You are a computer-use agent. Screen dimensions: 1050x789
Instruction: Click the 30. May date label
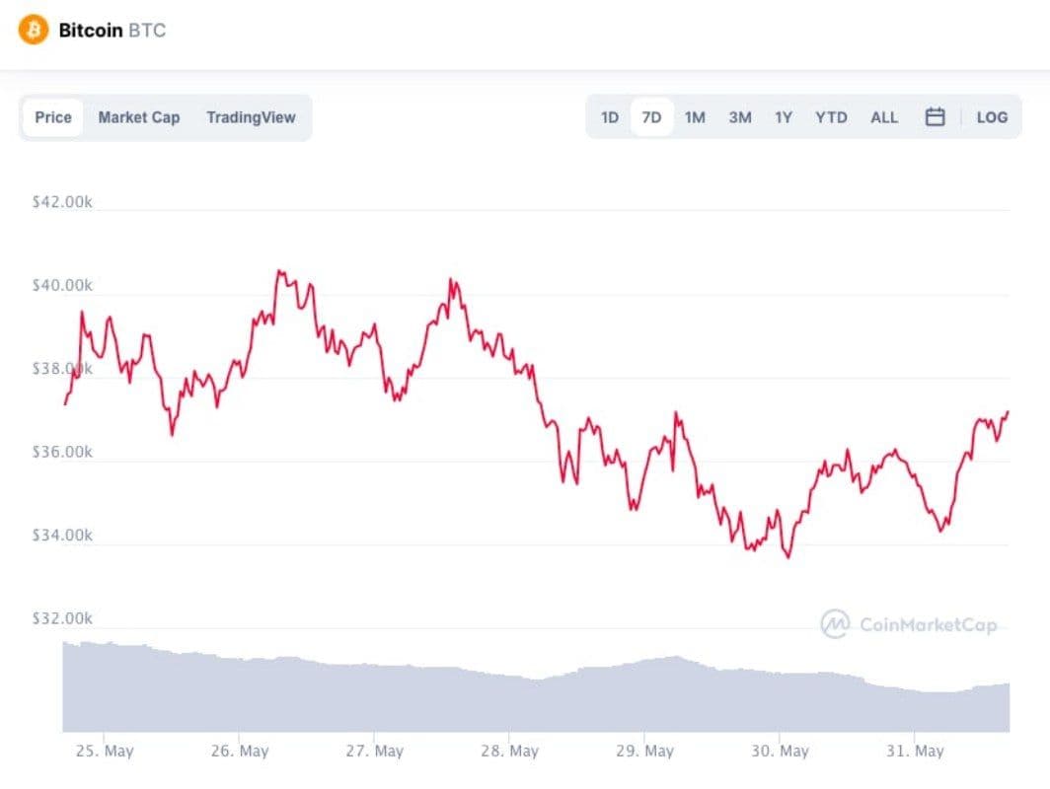pos(780,751)
